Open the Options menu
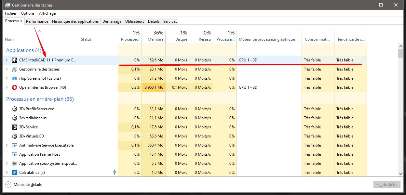 click(x=28, y=13)
